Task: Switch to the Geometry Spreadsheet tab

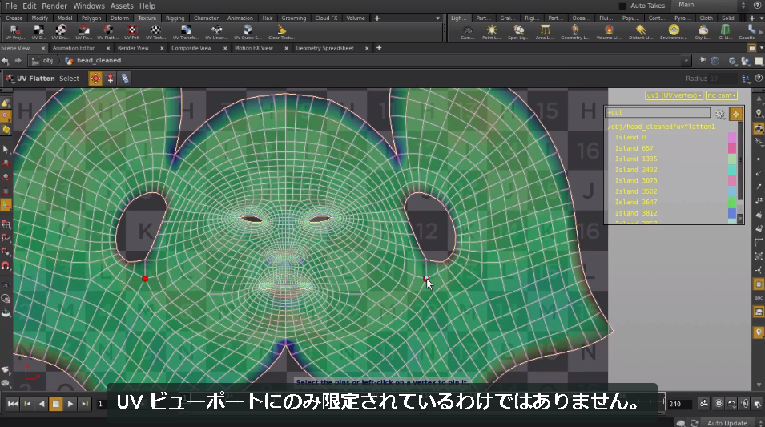Action: [x=324, y=48]
